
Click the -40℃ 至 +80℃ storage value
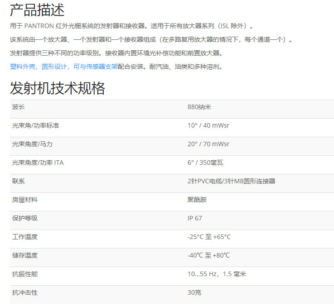tap(208, 255)
